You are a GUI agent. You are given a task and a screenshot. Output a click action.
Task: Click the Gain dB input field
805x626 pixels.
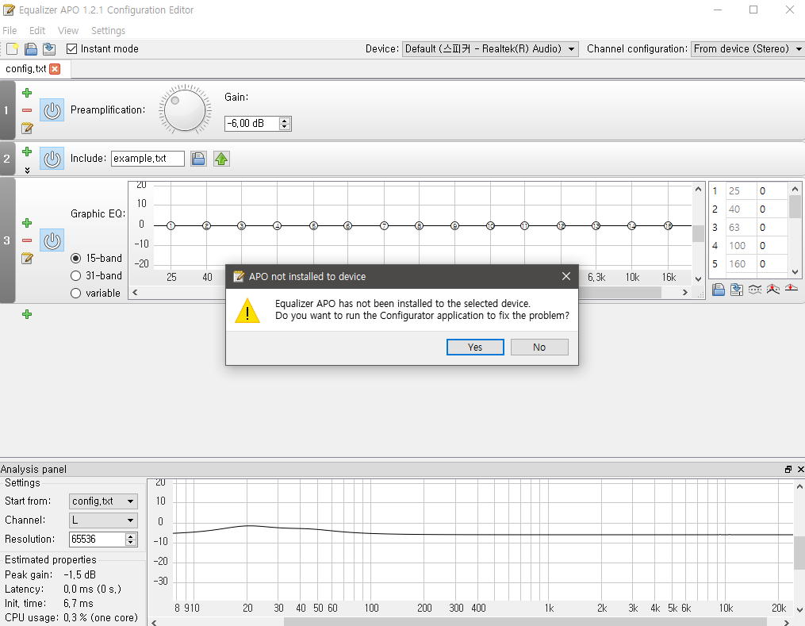coord(252,123)
